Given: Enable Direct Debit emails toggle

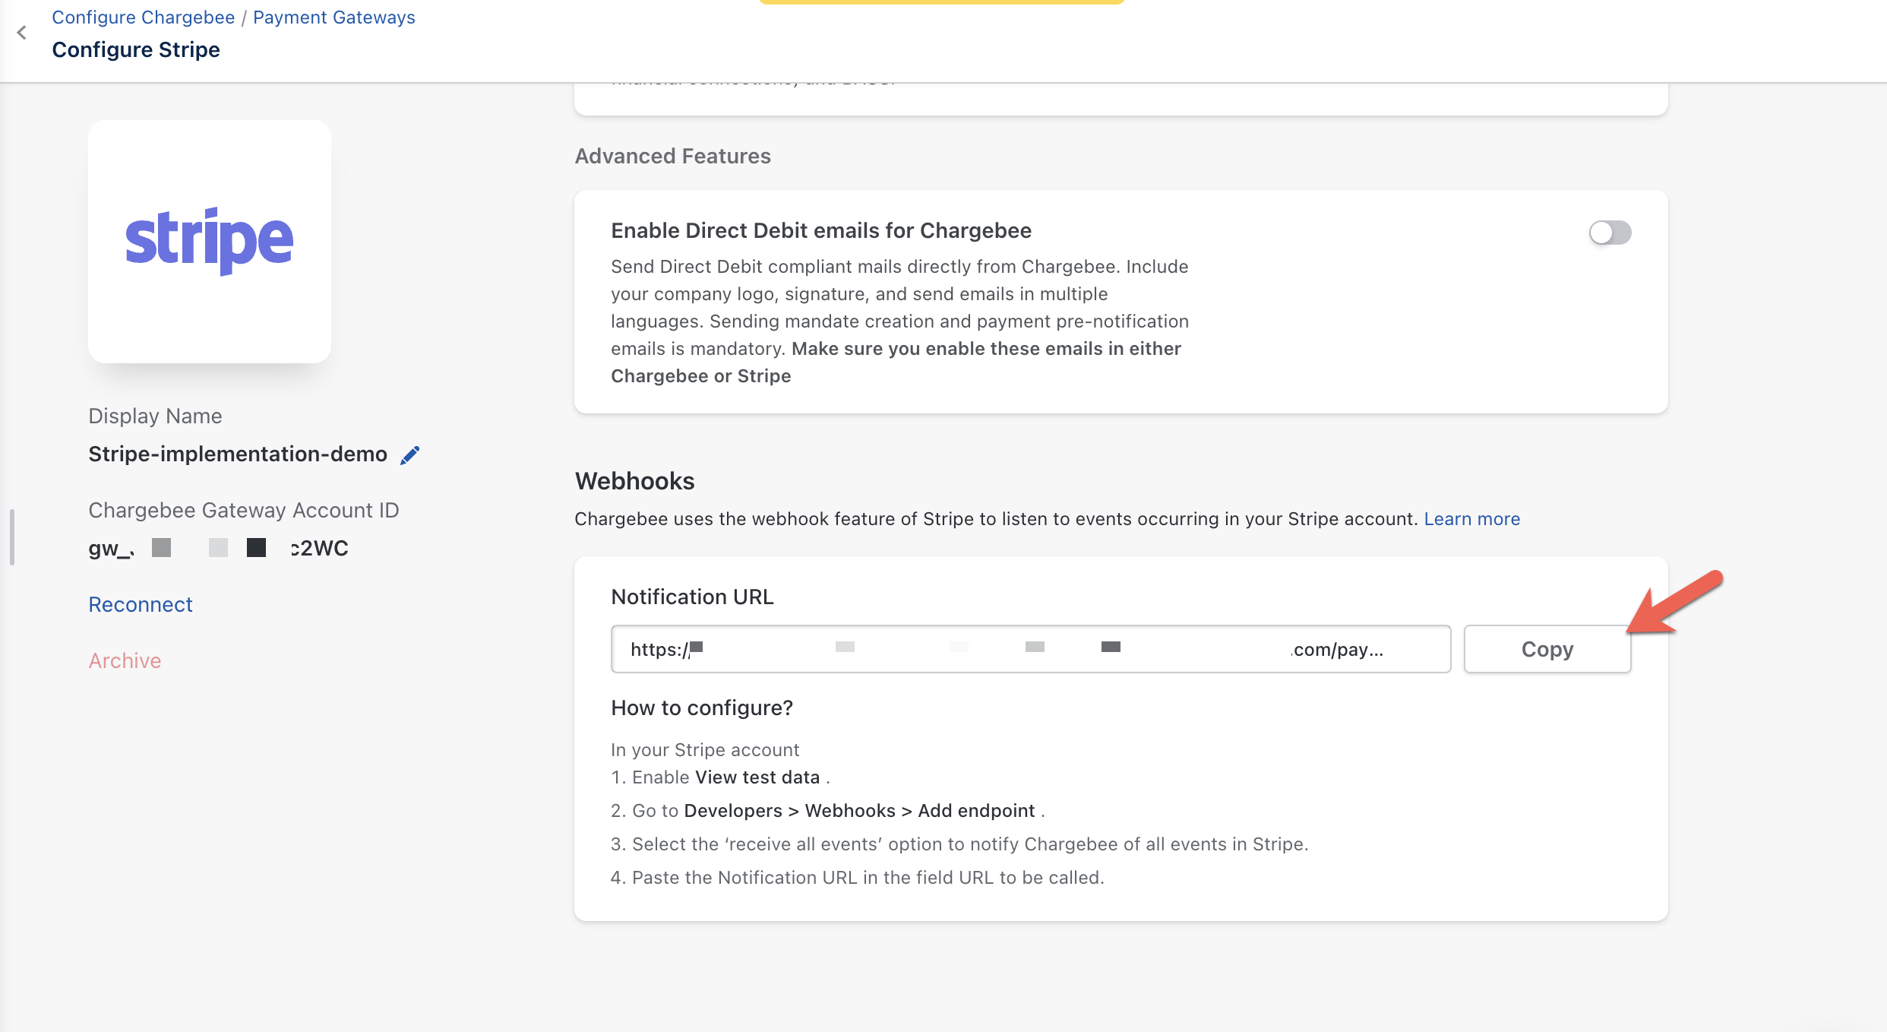Looking at the screenshot, I should pyautogui.click(x=1610, y=233).
